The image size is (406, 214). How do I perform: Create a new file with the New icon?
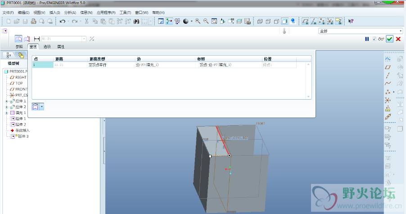[9, 22]
